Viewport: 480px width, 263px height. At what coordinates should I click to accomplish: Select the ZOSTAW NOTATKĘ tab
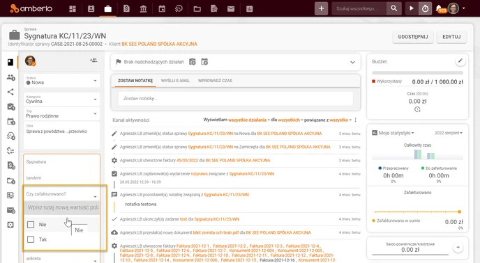(x=135, y=81)
